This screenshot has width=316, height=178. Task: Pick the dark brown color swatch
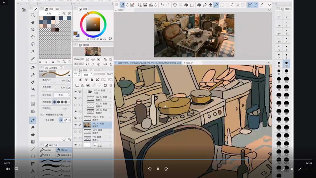[x=57, y=30]
